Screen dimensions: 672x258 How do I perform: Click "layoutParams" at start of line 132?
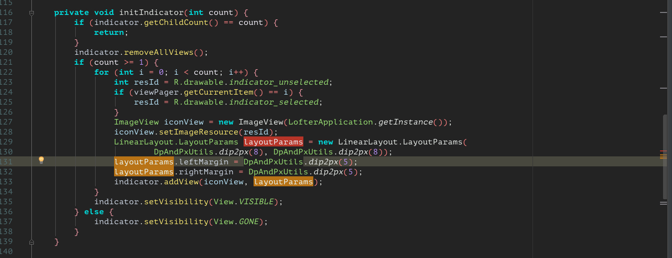point(144,172)
